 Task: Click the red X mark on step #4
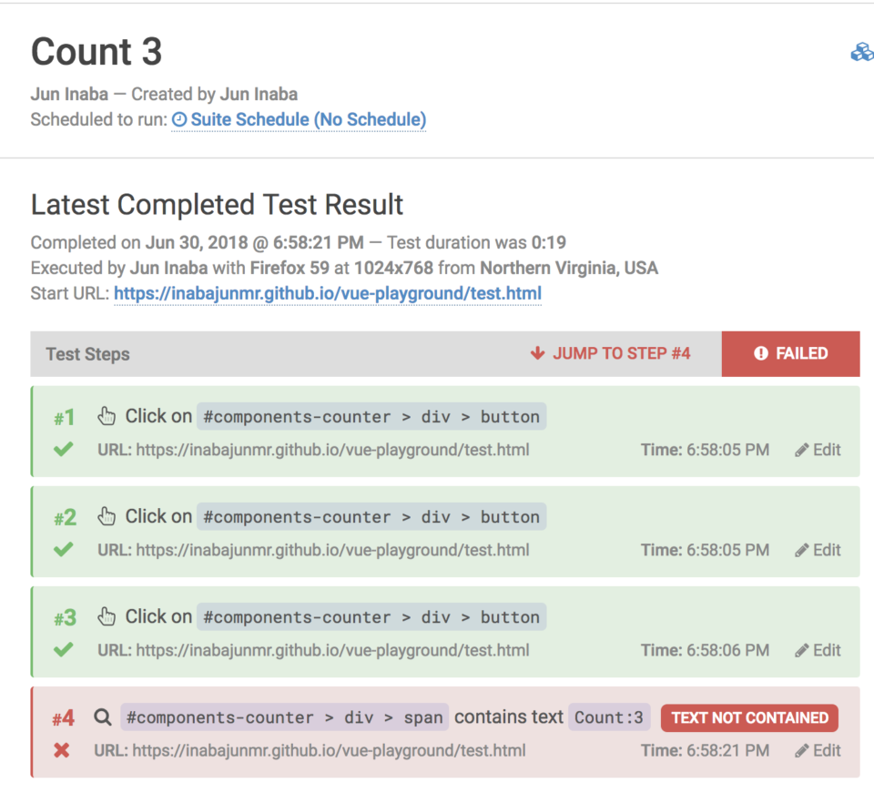point(62,750)
